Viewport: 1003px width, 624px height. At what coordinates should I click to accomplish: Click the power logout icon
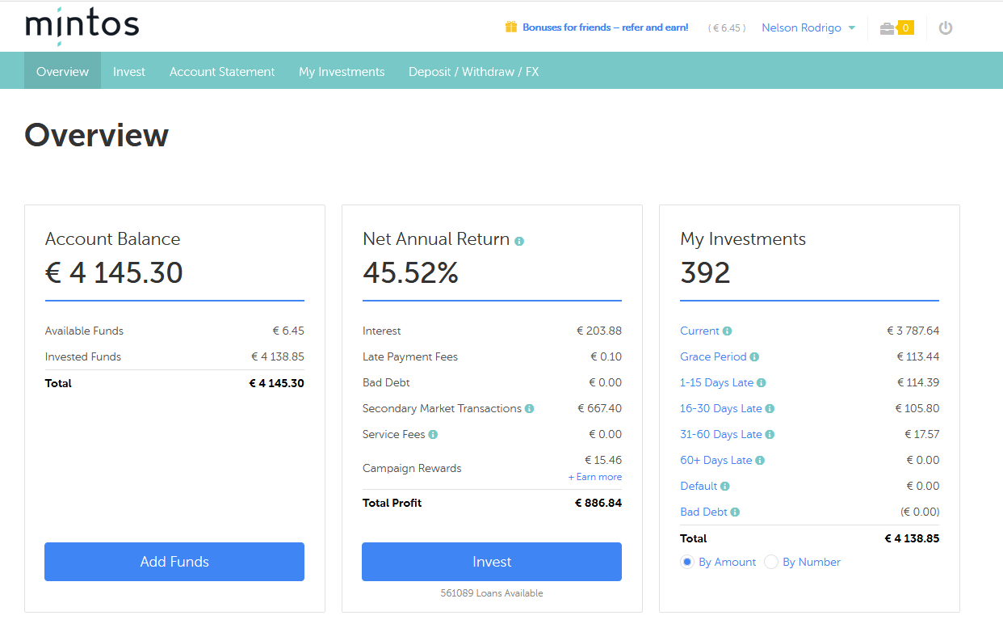point(946,28)
